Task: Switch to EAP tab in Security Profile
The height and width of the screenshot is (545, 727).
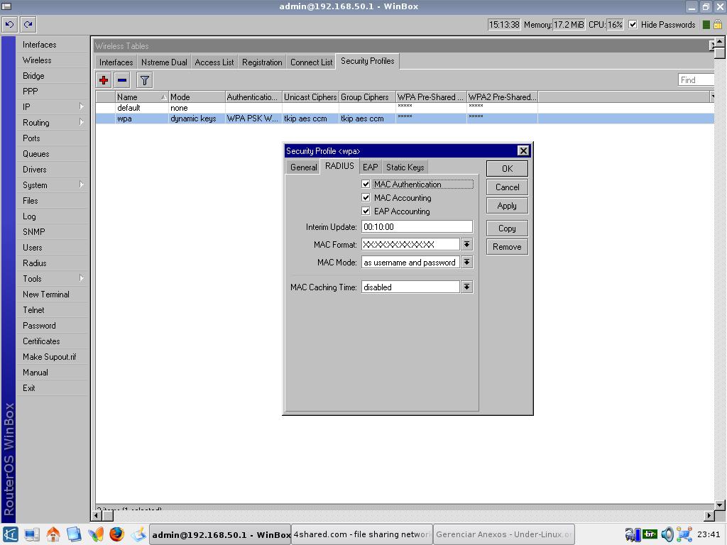Action: 371,167
